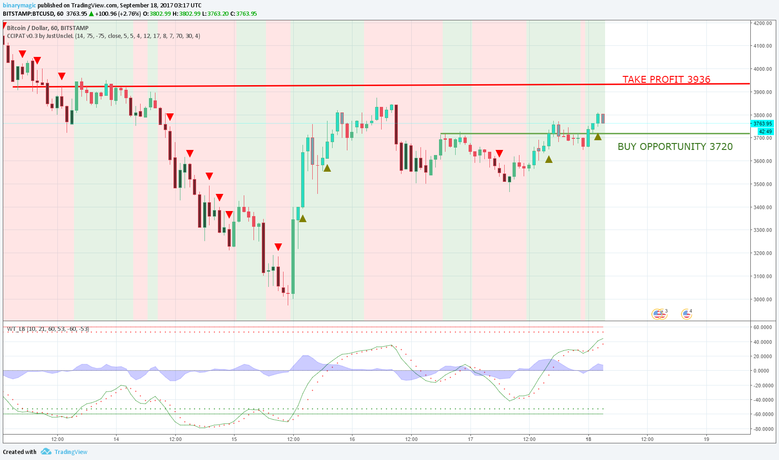Image resolution: width=779 pixels, height=460 pixels.
Task: Click the 4000.00 price axis label
Action: click(x=763, y=69)
